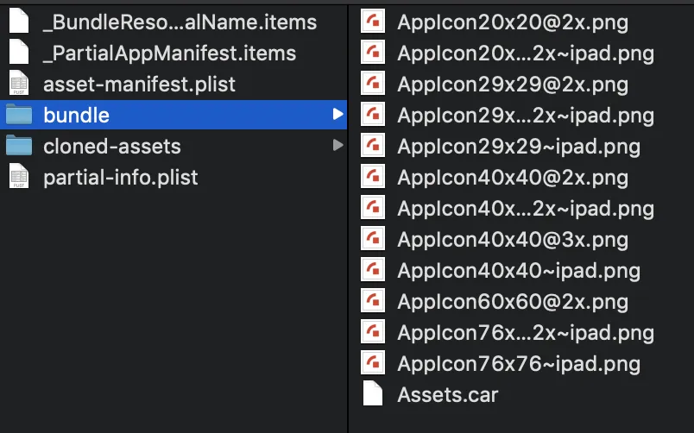This screenshot has height=433, width=694.
Task: Select the _BundleReso…alName.items file name
Action: point(180,22)
